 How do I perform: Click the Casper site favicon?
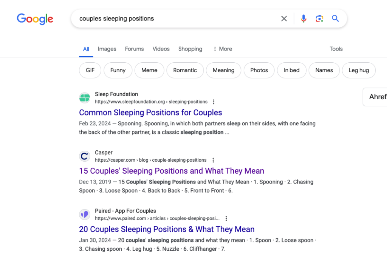[85, 156]
